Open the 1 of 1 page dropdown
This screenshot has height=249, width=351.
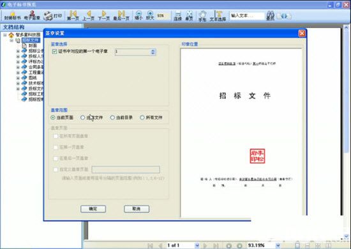[197, 246]
